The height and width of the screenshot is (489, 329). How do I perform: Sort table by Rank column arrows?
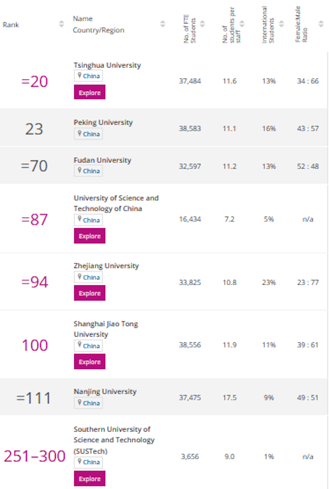[x=62, y=24]
